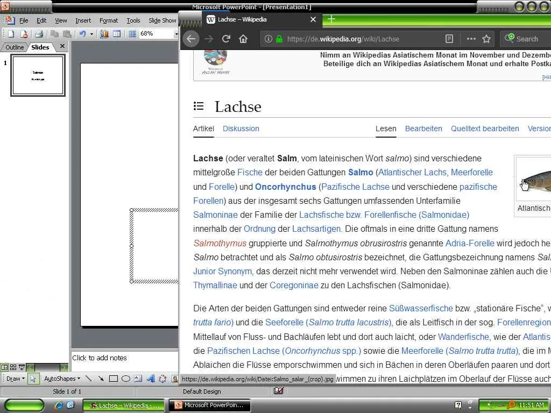Launch Internet Explorer from quick launch
Viewport: 551px width, 413px height.
[58, 405]
